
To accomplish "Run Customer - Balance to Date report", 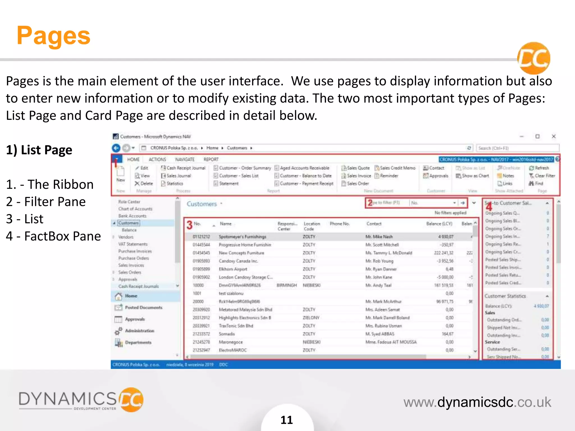I will click(303, 176).
